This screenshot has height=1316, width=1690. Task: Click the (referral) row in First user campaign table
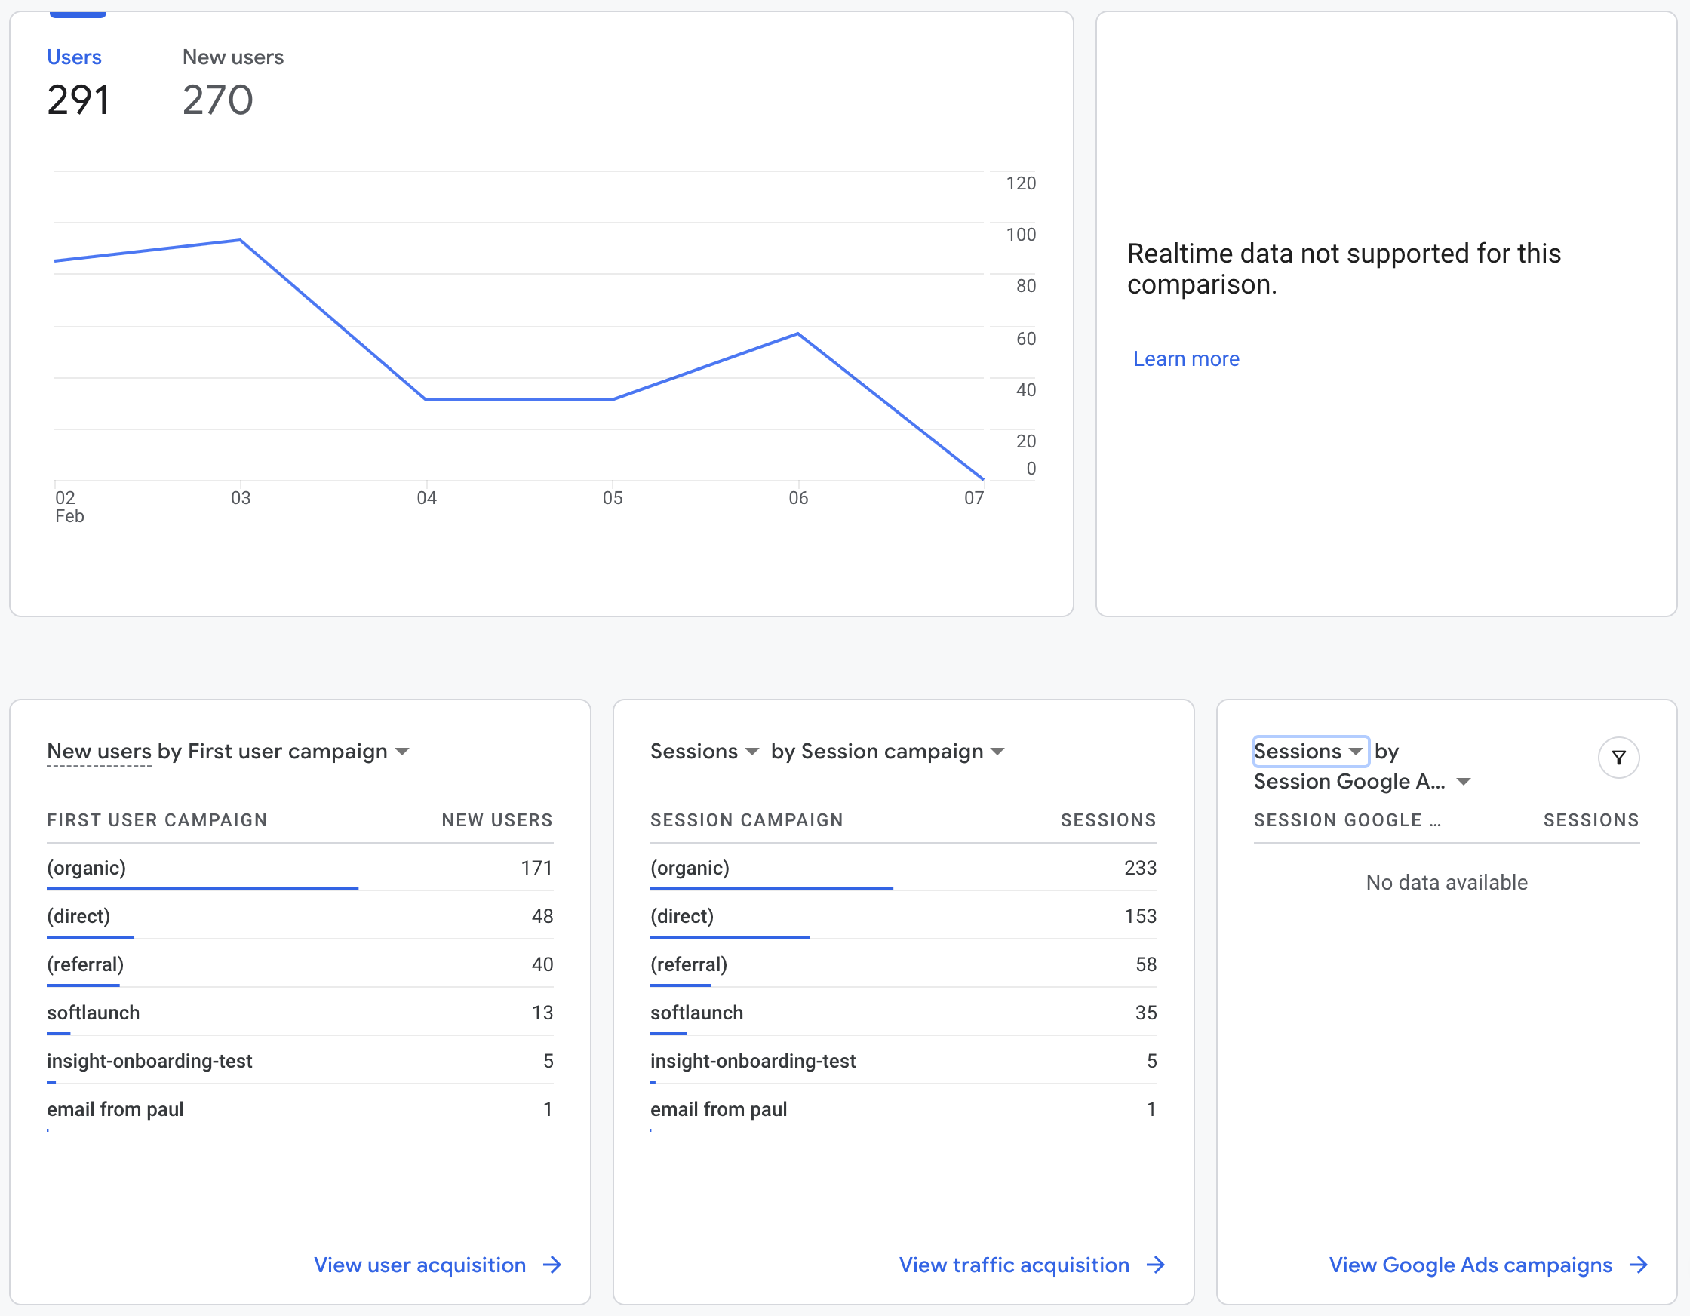pyautogui.click(x=300, y=964)
